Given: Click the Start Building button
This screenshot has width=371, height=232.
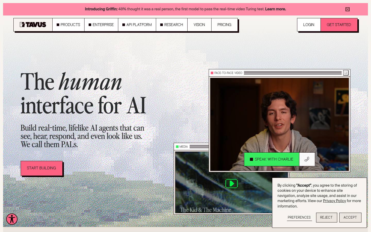Looking at the screenshot, I should click(x=41, y=168).
